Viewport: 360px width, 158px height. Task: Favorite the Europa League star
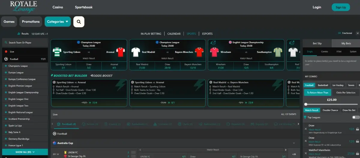click(x=5, y=73)
